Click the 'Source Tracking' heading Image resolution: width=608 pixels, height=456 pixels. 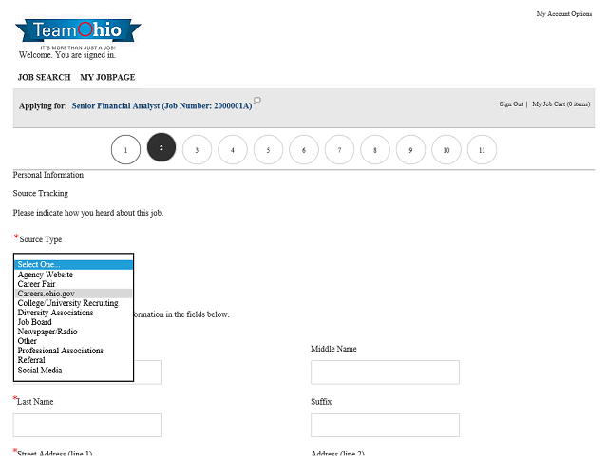pyautogui.click(x=40, y=193)
